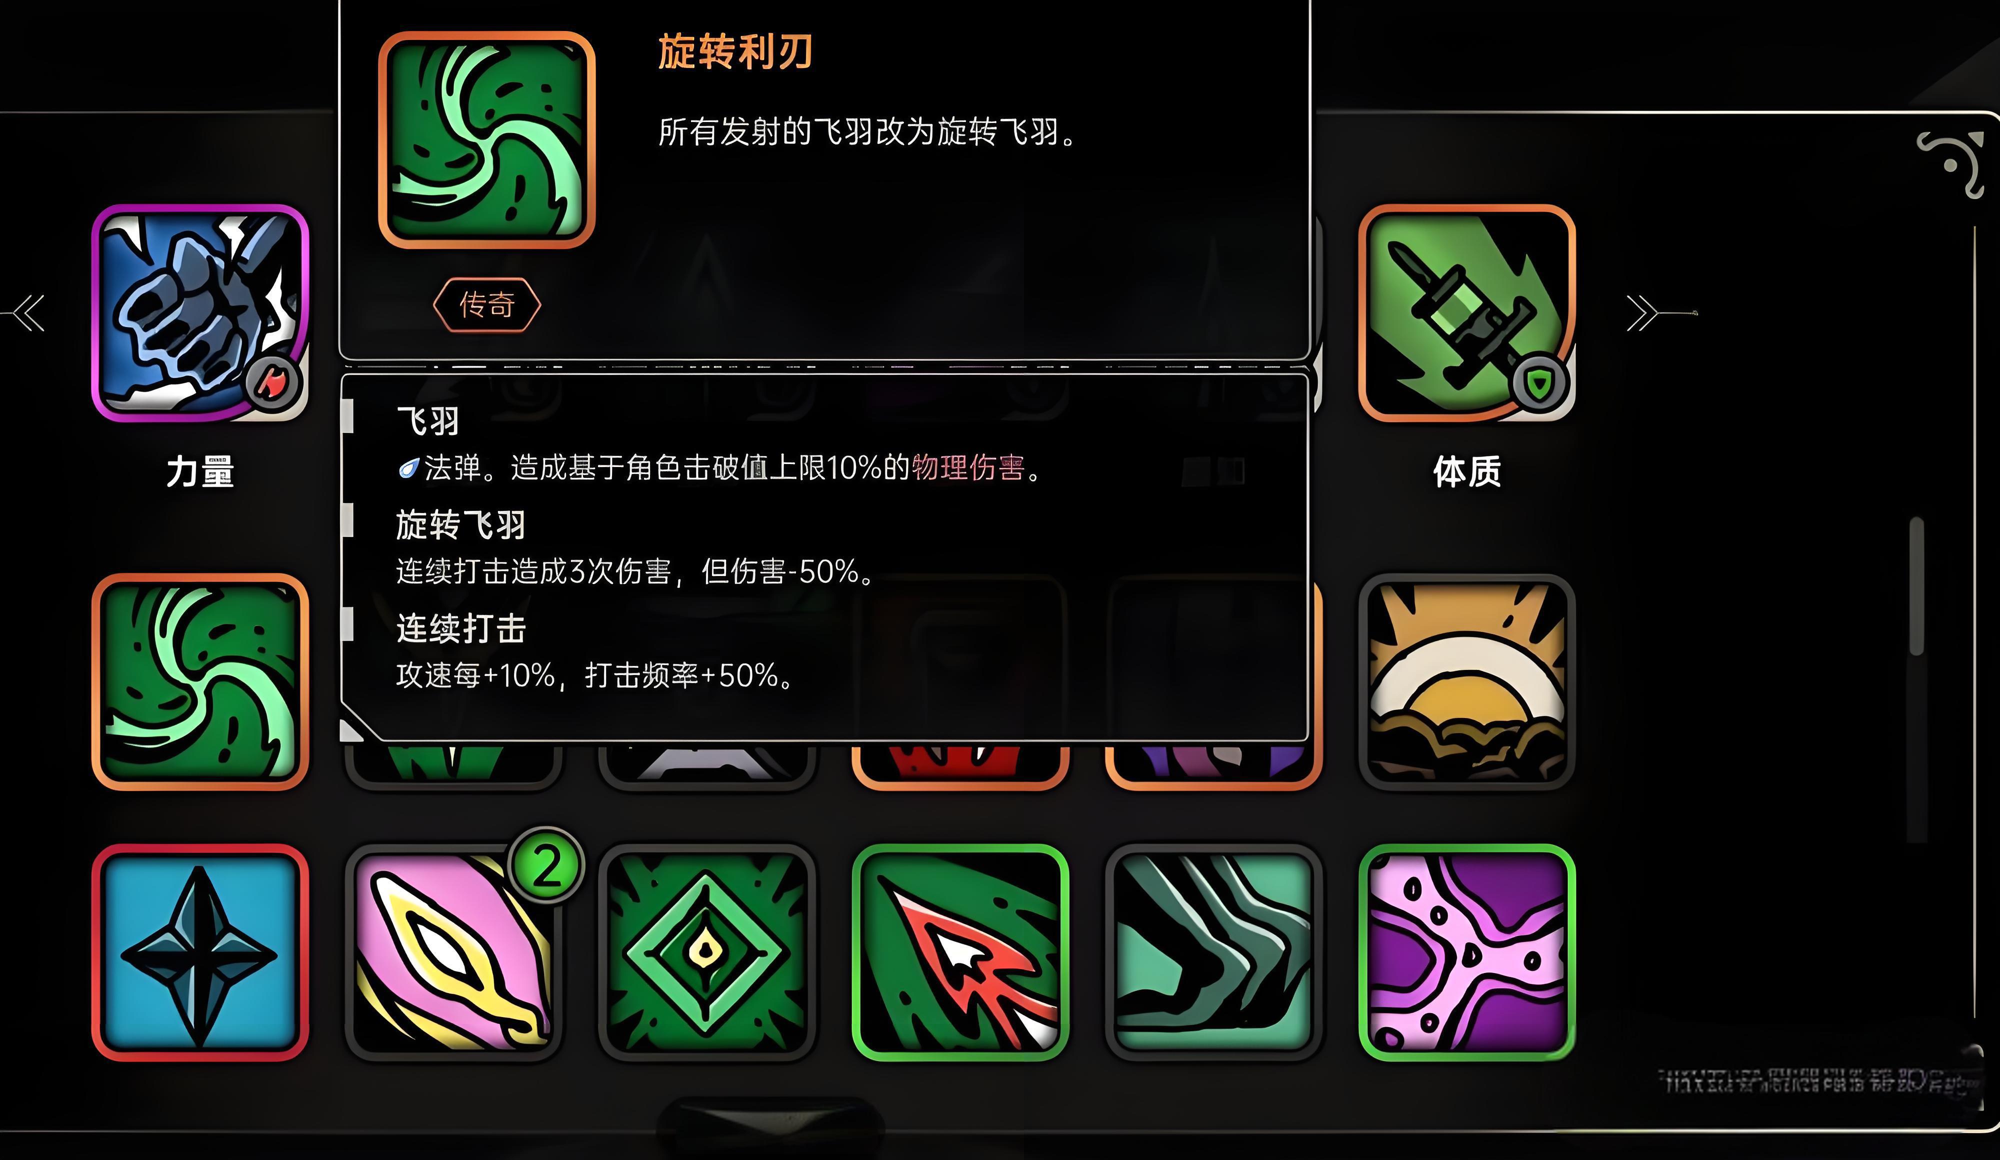2000x1160 pixels.
Task: Click the large 旋转利刃 icon in the tooltip
Action: click(486, 139)
